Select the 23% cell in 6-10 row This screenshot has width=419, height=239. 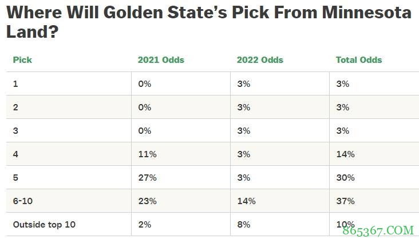(147, 201)
